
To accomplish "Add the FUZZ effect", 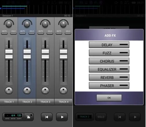I will 109,53.
